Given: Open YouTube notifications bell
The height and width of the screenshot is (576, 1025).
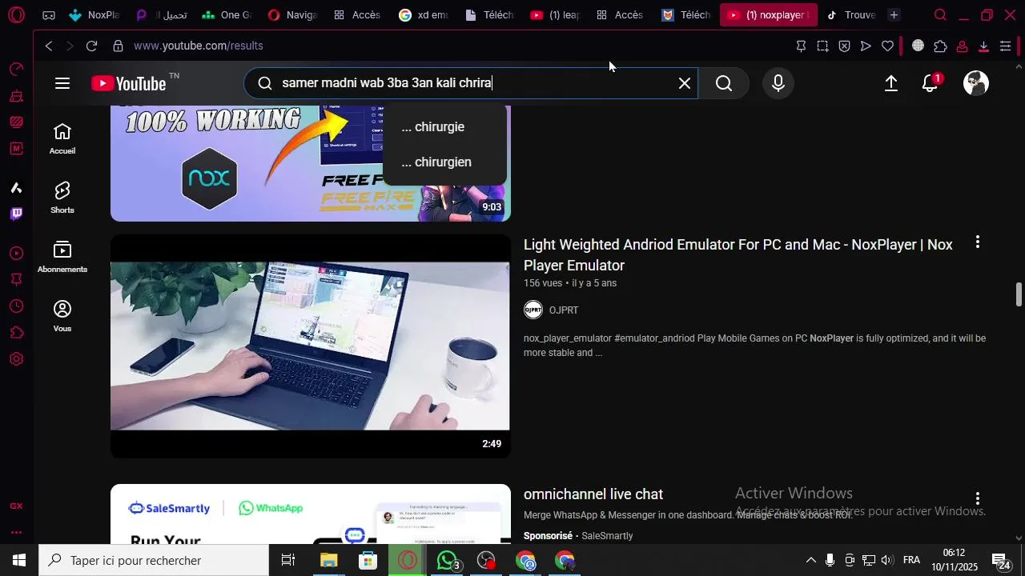Looking at the screenshot, I should pyautogui.click(x=930, y=83).
